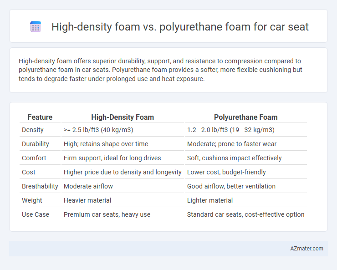Click the 'High-Density Foam' column header
Screen dimensions: 337x270
click(x=123, y=117)
